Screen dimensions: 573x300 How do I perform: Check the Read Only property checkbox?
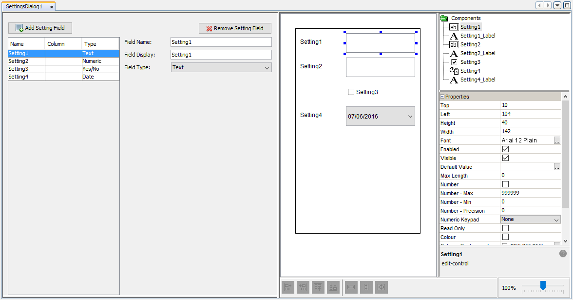(x=505, y=228)
